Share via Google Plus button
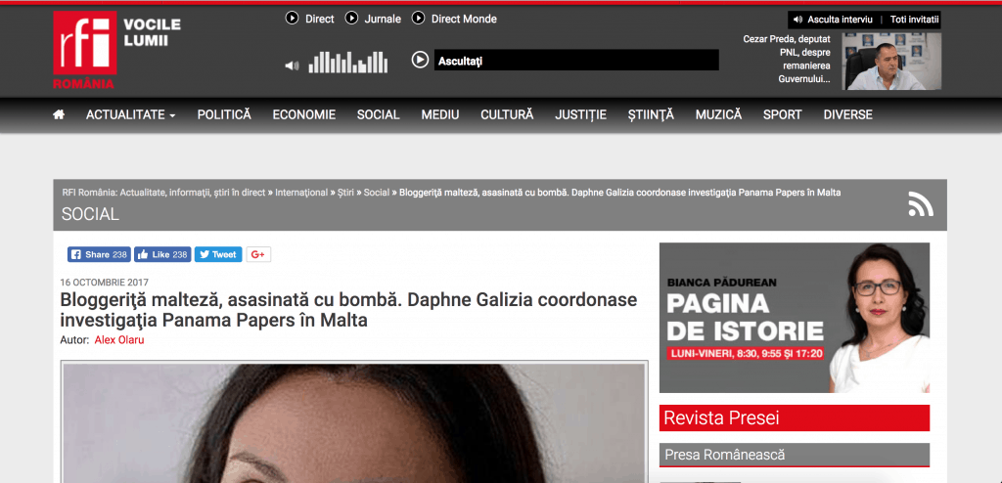The width and height of the screenshot is (1002, 483). [258, 254]
